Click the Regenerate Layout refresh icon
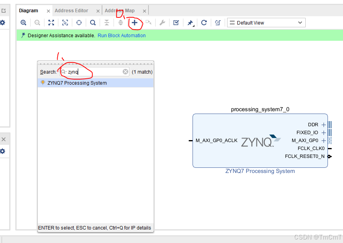The image size is (343, 243). click(204, 23)
